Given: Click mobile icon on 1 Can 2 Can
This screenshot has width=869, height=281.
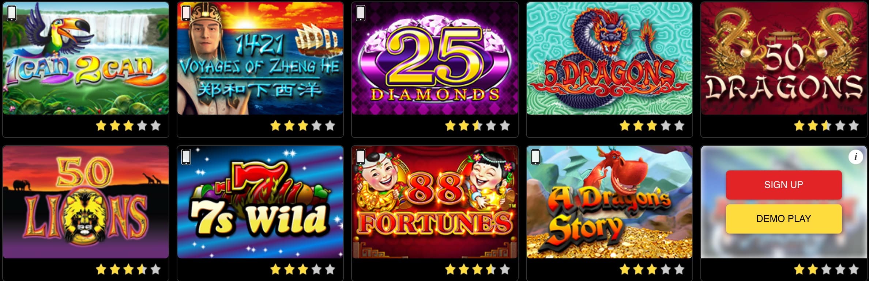Looking at the screenshot, I should 12,13.
